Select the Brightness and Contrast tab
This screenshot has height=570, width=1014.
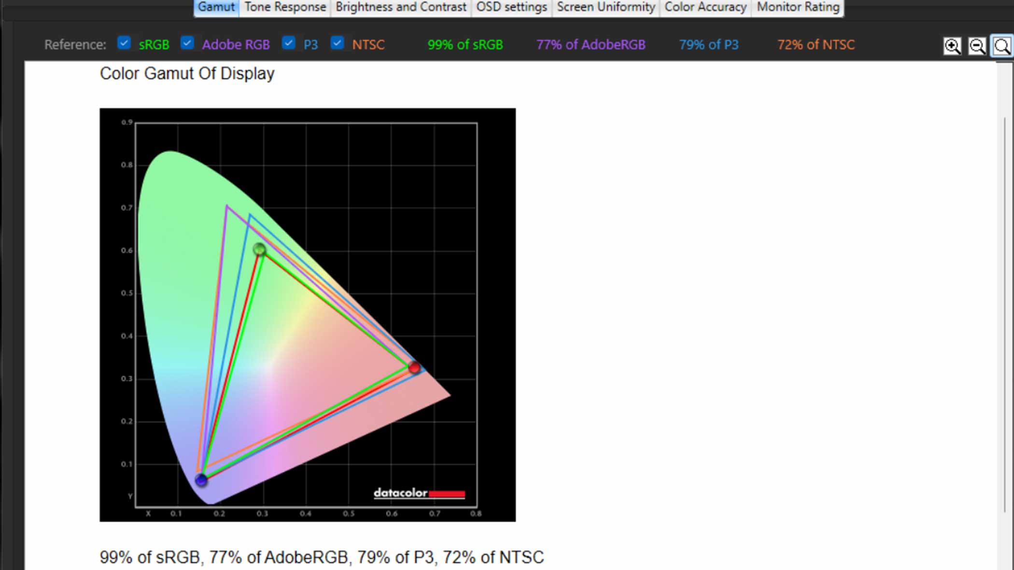400,7
